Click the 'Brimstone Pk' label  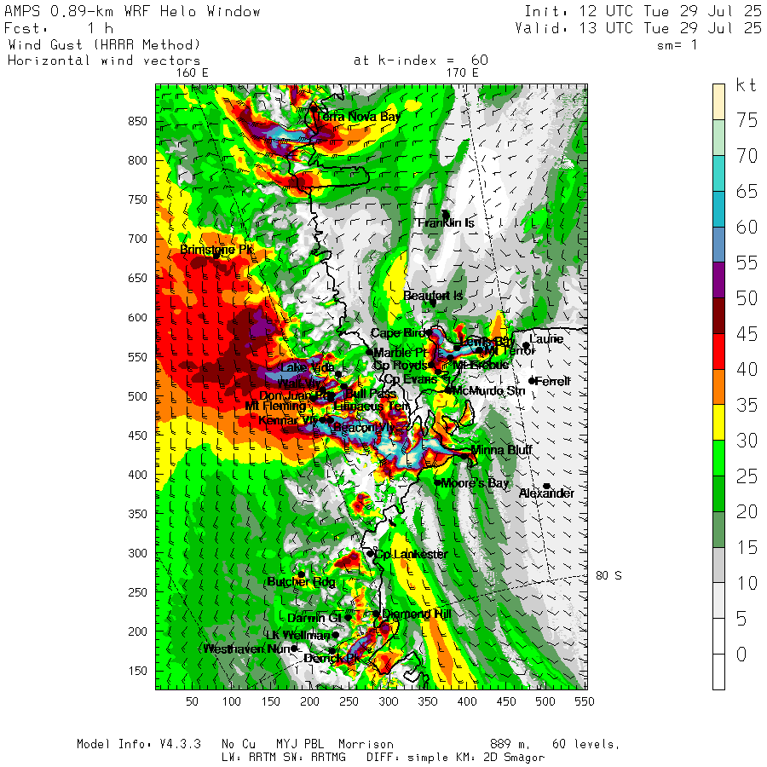point(216,250)
